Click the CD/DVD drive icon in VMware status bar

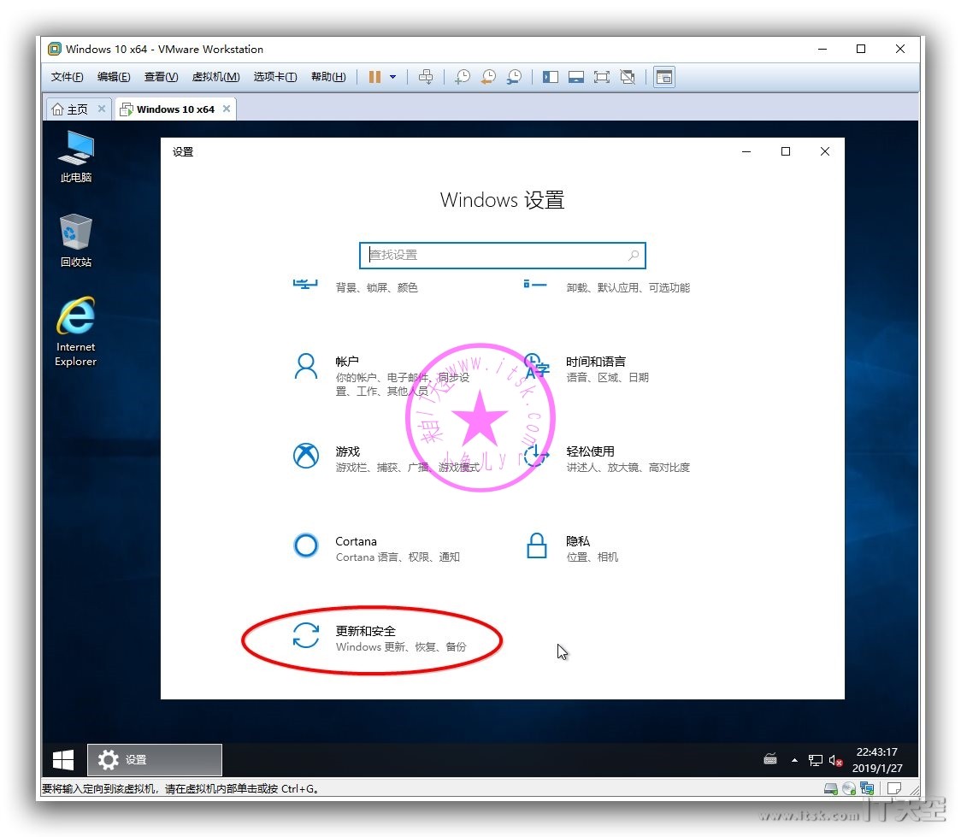click(849, 788)
